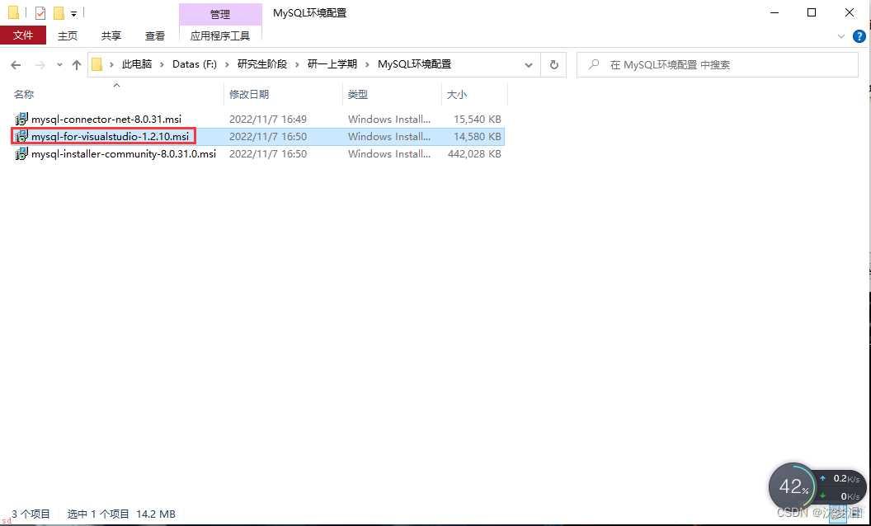Click the address bar folder icon

tap(97, 64)
